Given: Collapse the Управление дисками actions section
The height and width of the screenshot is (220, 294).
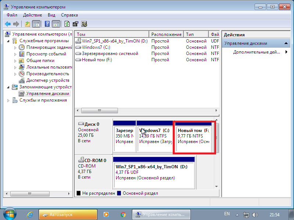Looking at the screenshot, I should pos(286,43).
